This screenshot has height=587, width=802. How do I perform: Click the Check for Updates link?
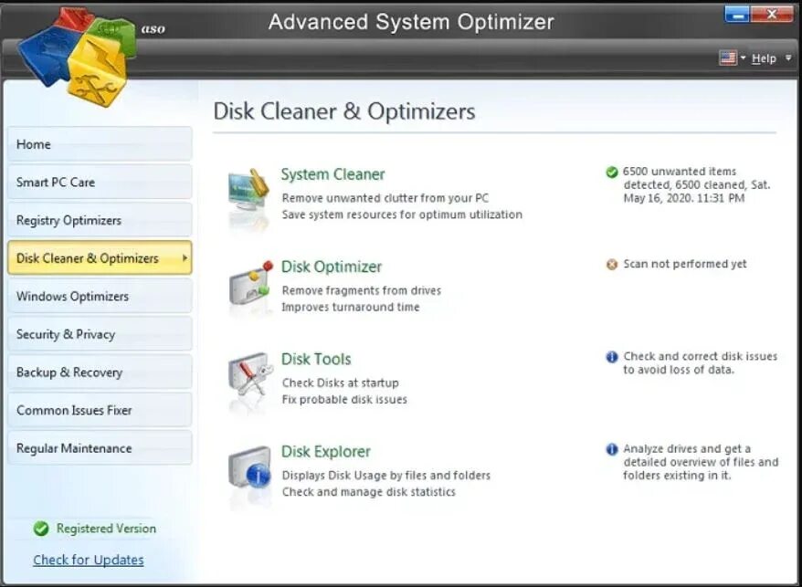pyautogui.click(x=88, y=559)
